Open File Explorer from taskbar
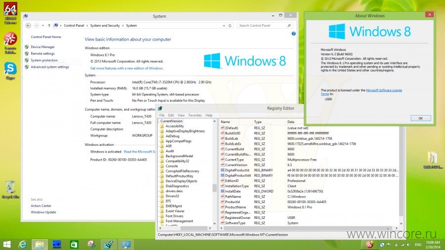Viewport: 445px width, 250px height. pyautogui.click(x=40, y=245)
